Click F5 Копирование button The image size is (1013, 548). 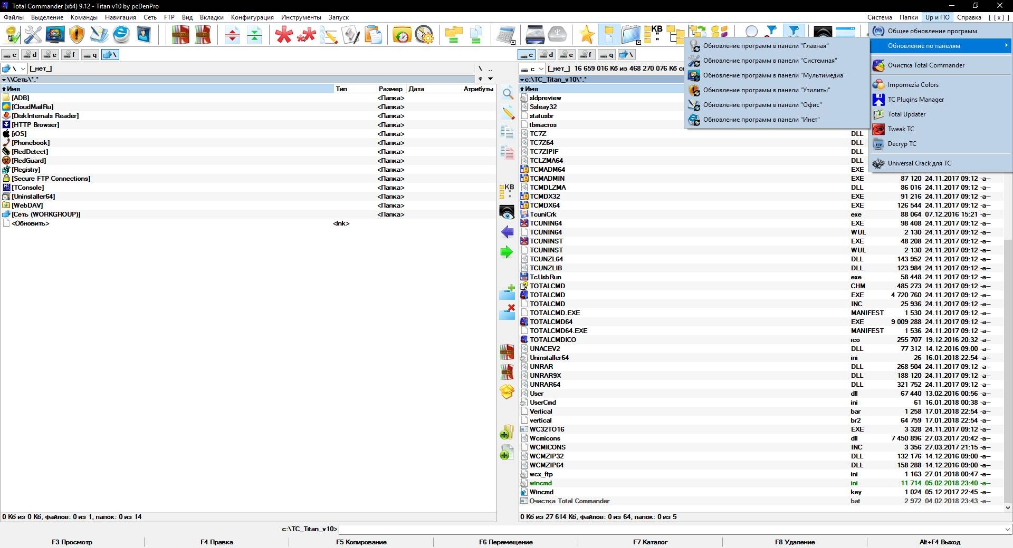(x=361, y=542)
